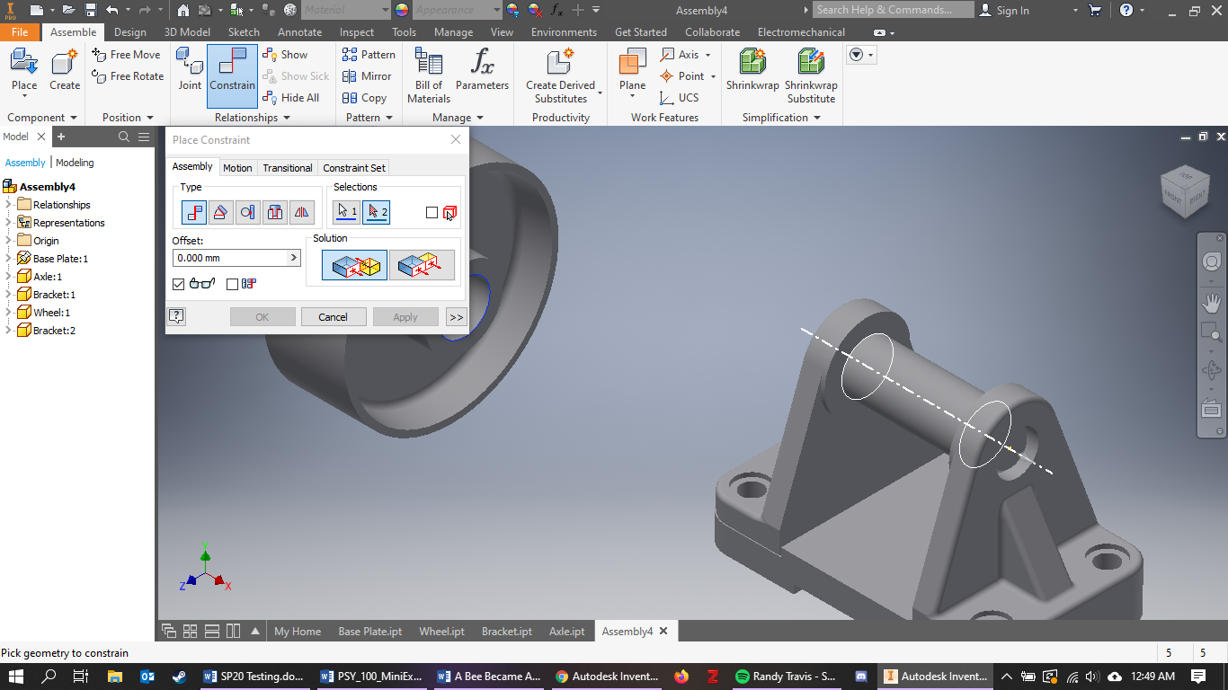Open the File menu
This screenshot has height=690, width=1228.
pyautogui.click(x=20, y=32)
